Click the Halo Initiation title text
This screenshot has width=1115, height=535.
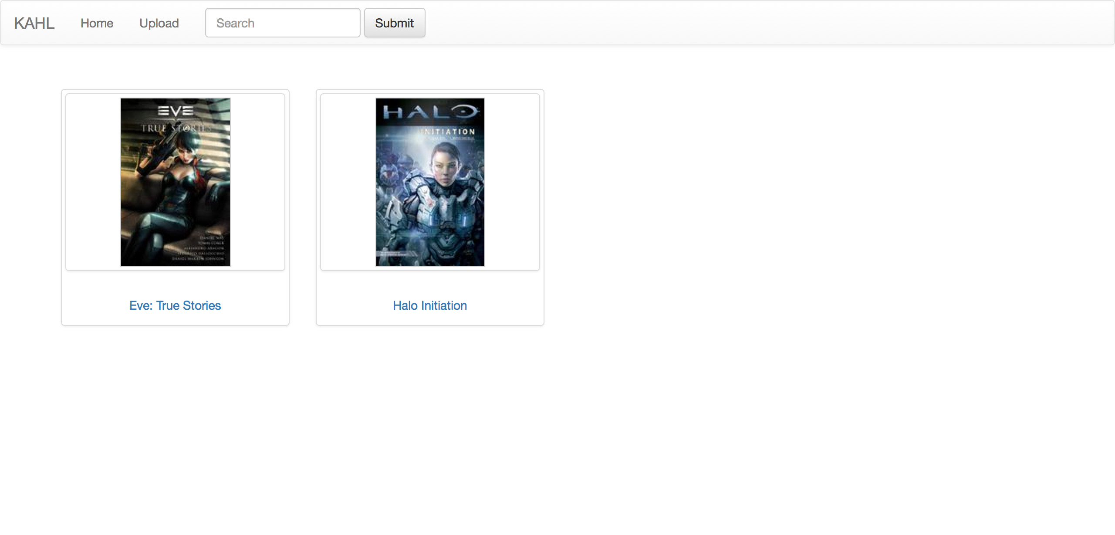[429, 305]
